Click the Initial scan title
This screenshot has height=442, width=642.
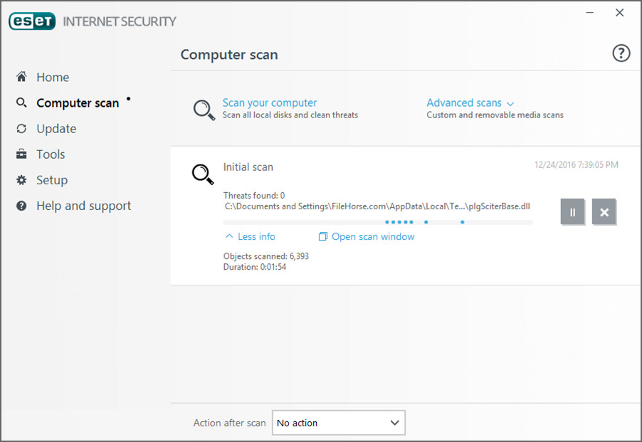pyautogui.click(x=248, y=167)
